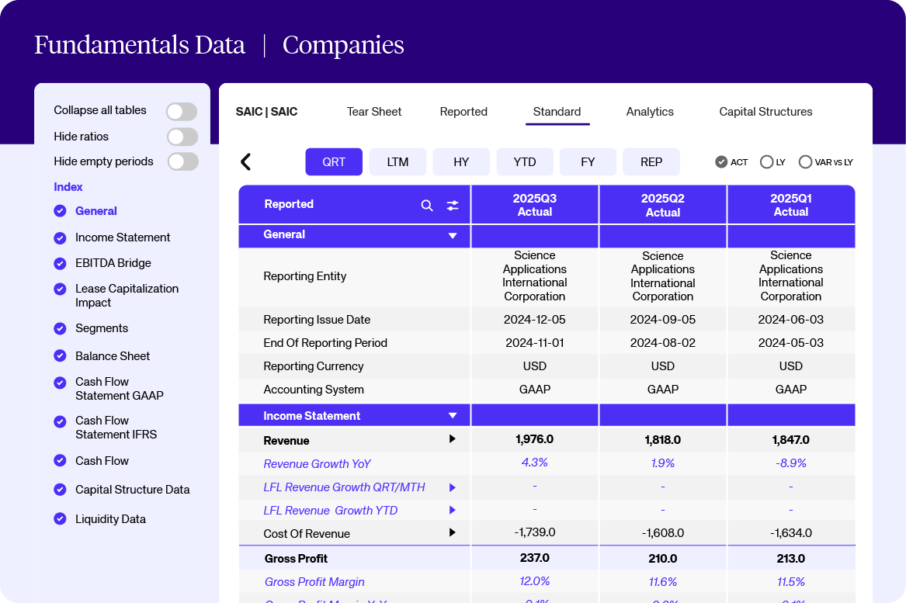Switch to the Tear Sheet tab
The height and width of the screenshot is (603, 906).
click(x=374, y=112)
